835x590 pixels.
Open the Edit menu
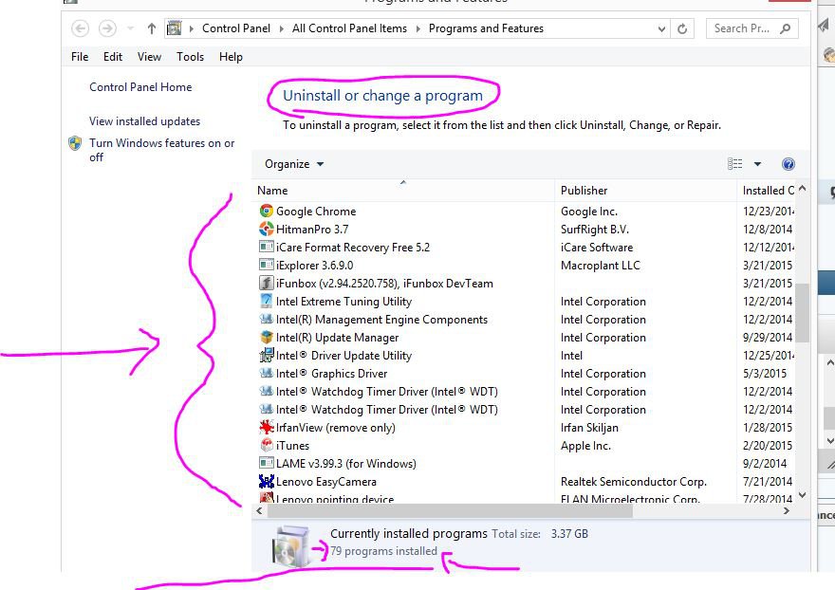pyautogui.click(x=113, y=57)
